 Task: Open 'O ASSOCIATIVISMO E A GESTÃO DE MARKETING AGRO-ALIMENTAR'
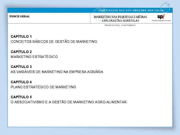pos(69,102)
